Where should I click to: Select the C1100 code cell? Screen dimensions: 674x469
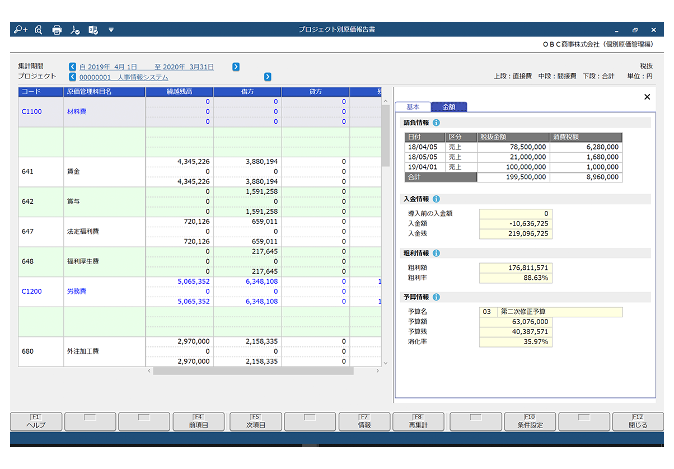pos(41,112)
